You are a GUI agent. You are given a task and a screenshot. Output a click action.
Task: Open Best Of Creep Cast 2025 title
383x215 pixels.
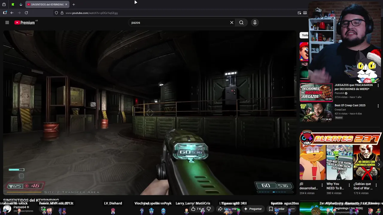[x=350, y=105]
